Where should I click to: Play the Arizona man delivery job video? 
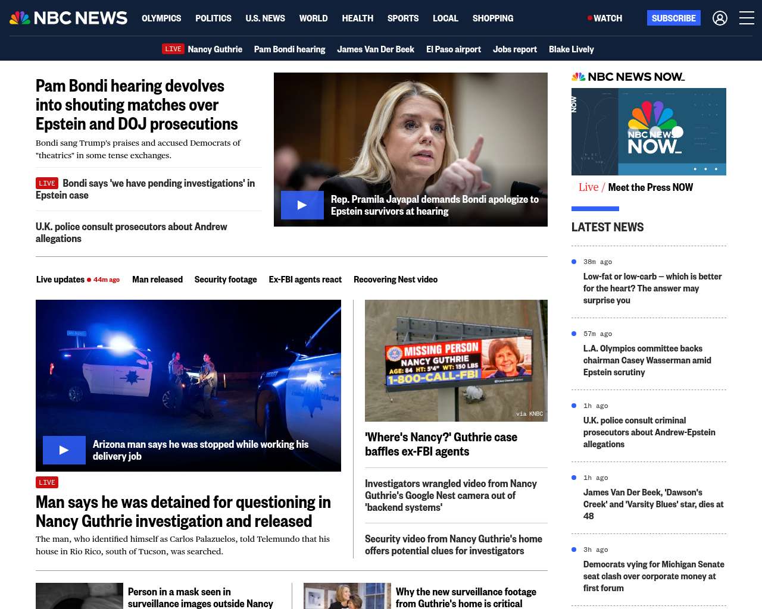click(x=64, y=450)
